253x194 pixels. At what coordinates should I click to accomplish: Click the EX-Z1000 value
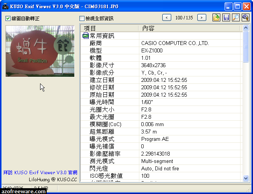click(152, 50)
